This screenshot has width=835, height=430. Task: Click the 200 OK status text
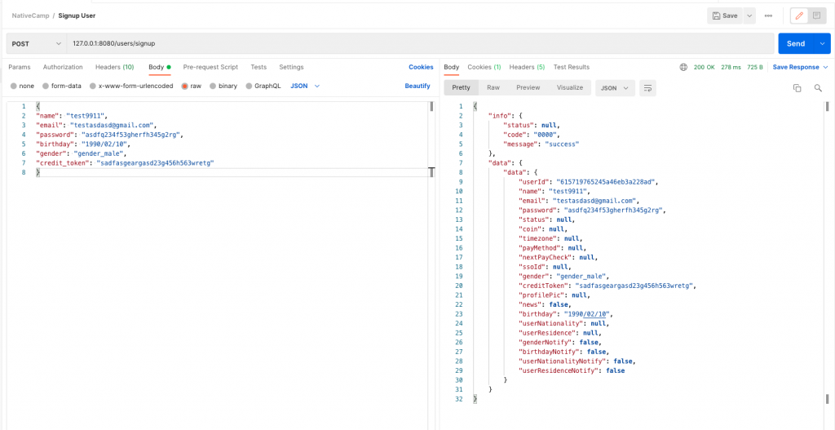(x=704, y=67)
